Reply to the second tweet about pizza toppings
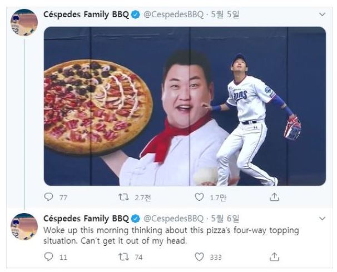This screenshot has height=272, width=337. [x=48, y=256]
